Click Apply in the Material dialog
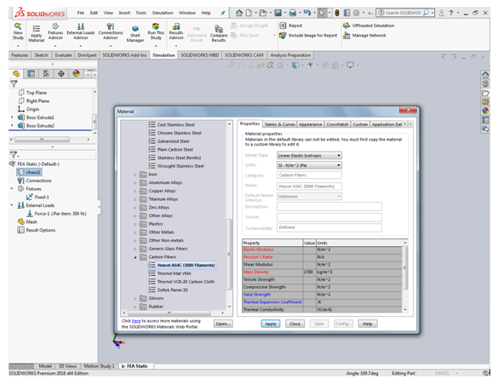 271,324
